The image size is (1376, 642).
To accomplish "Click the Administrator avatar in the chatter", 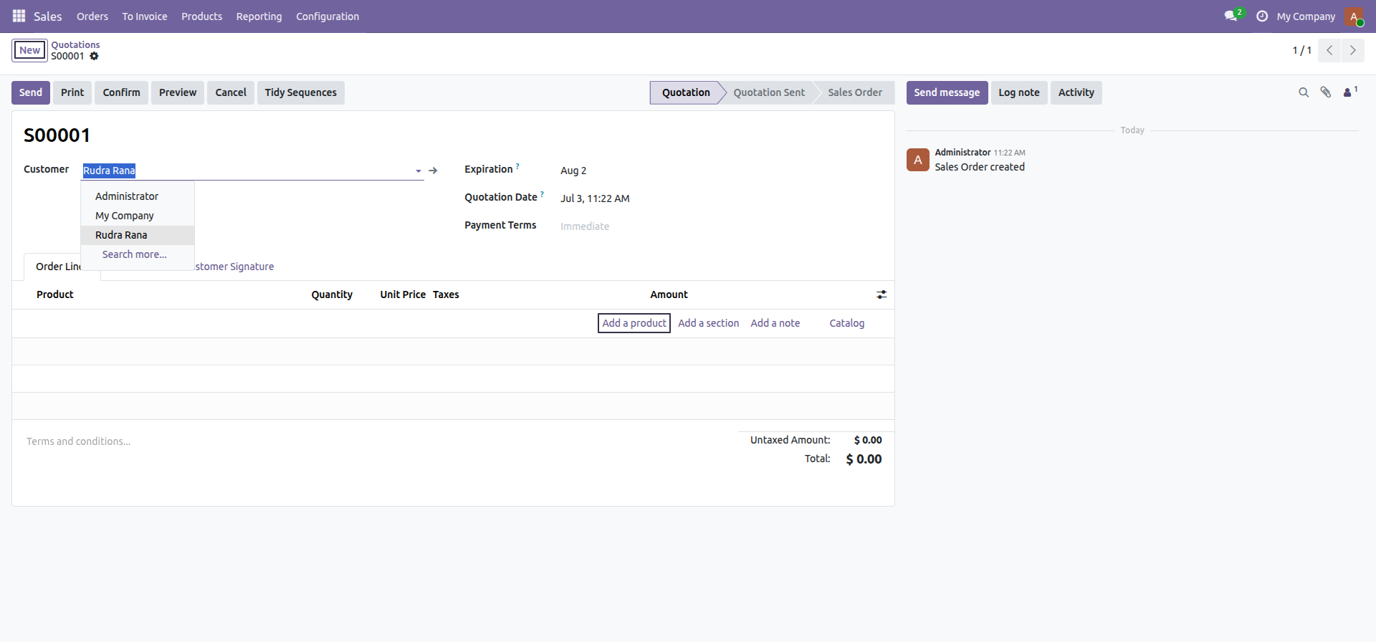I will (918, 160).
